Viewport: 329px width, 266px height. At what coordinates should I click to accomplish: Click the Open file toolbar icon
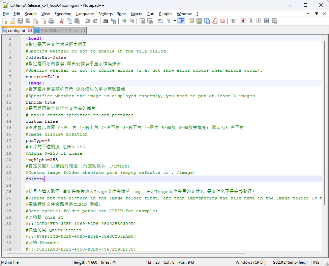click(x=12, y=21)
